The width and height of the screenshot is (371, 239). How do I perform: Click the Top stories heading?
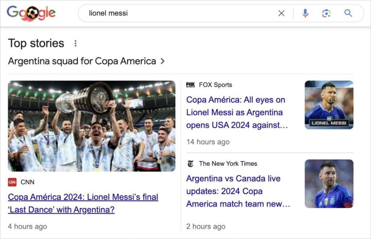pos(36,43)
